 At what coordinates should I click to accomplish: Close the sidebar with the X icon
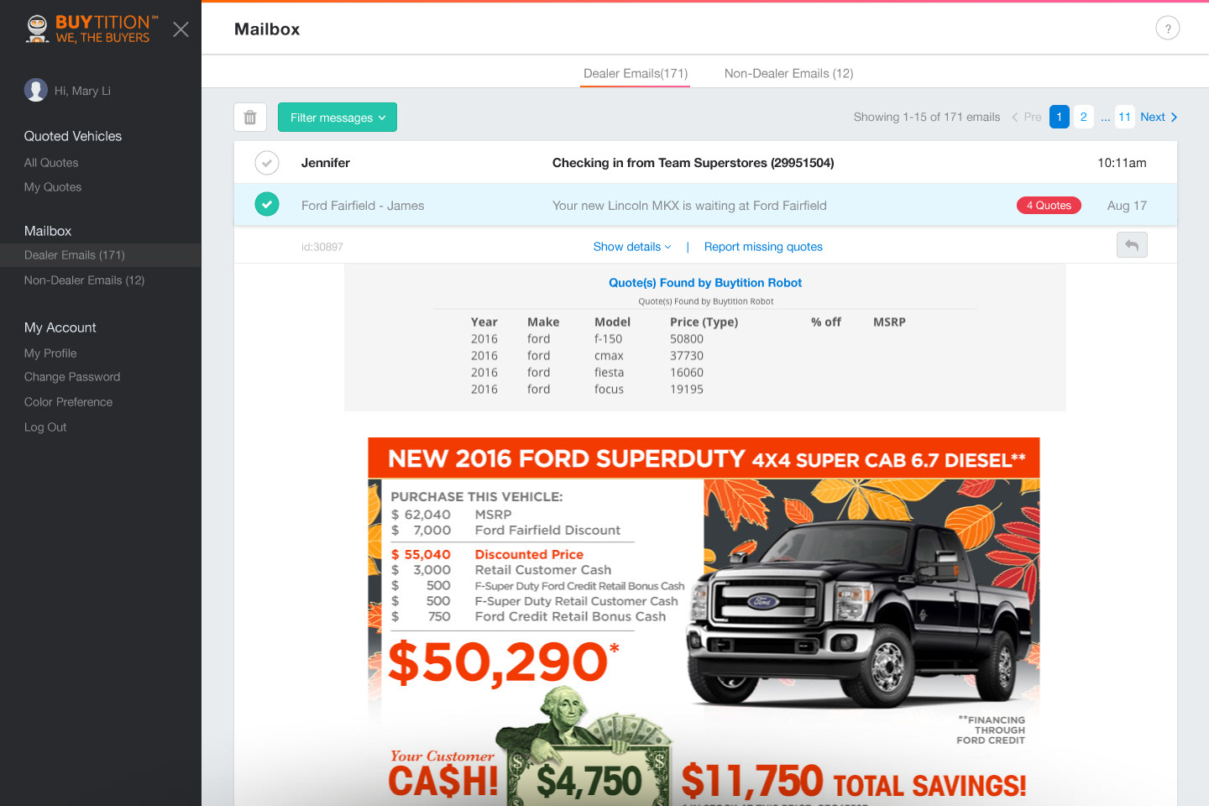(x=181, y=29)
